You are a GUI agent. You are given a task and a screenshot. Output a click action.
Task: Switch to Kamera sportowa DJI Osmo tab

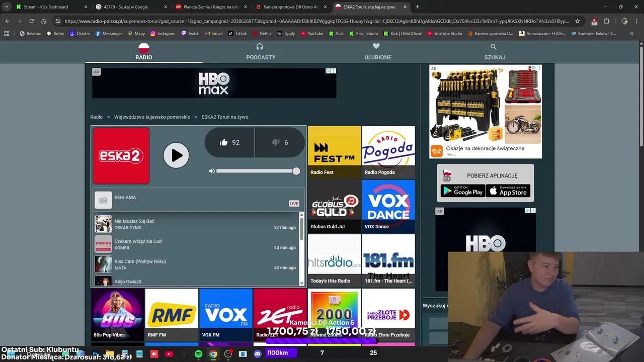(x=291, y=7)
